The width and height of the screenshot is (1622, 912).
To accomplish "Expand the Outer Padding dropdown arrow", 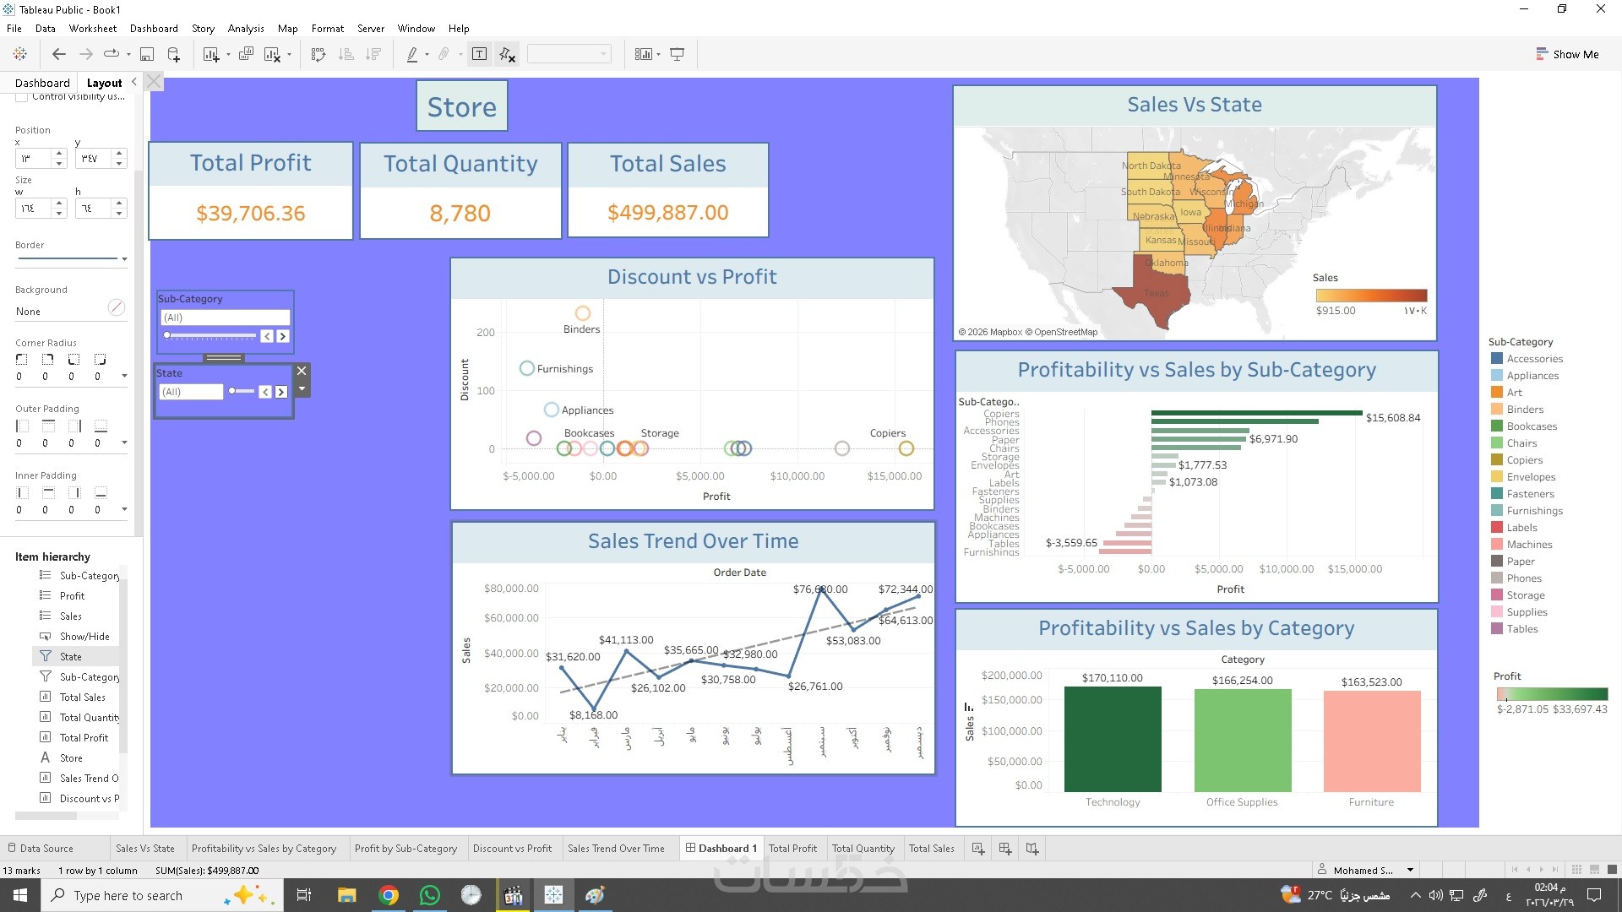I will [x=125, y=442].
